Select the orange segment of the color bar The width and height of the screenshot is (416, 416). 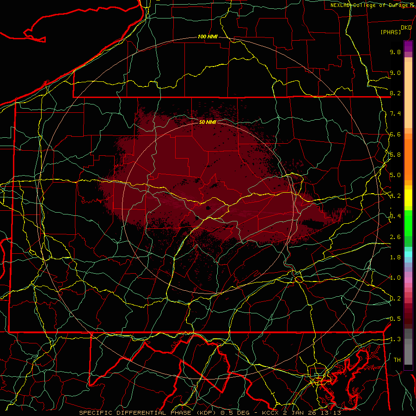[408, 159]
